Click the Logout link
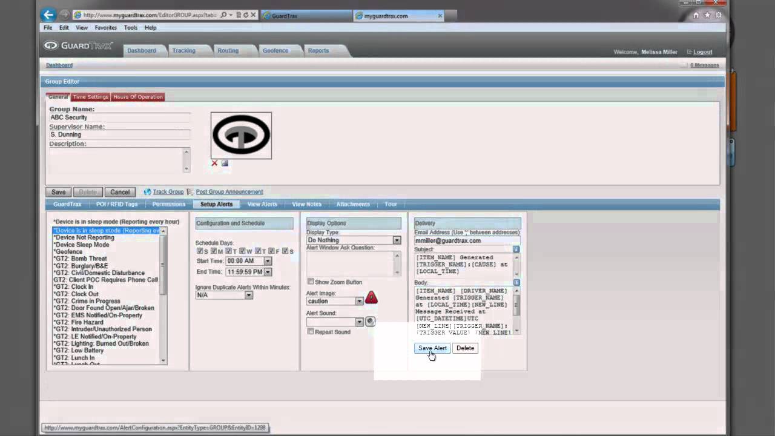Image resolution: width=775 pixels, height=436 pixels. coord(703,52)
